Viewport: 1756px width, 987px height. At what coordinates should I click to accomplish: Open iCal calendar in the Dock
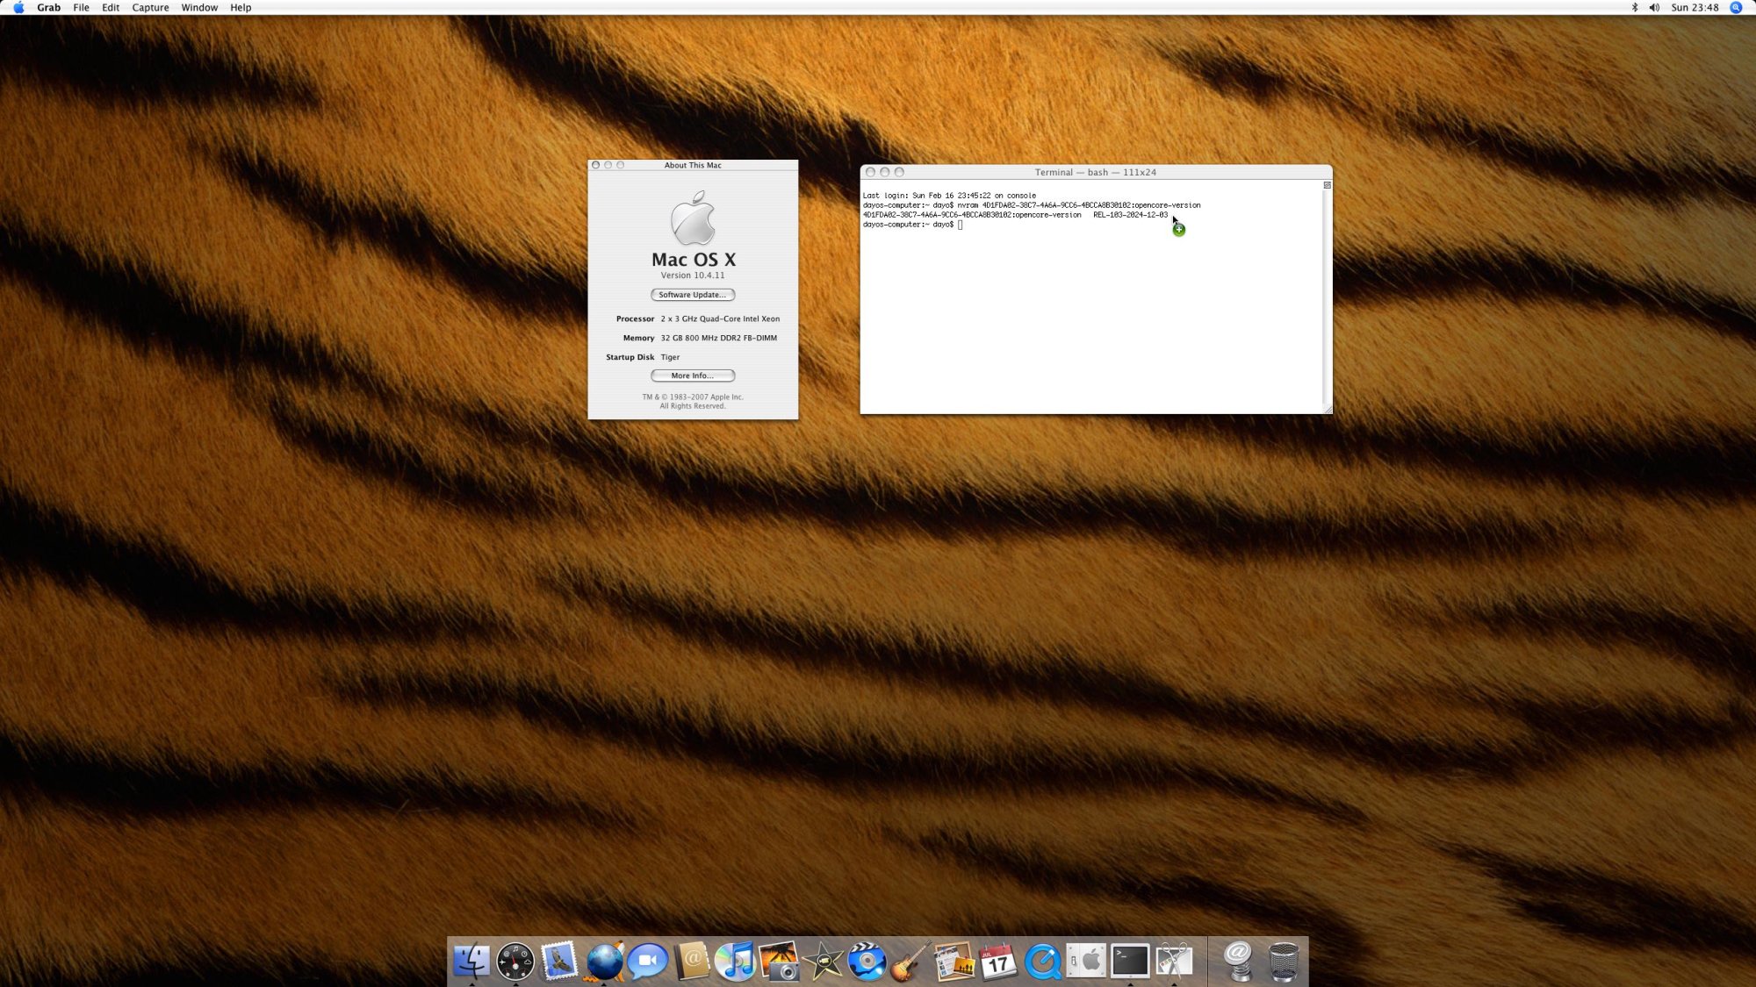998,962
